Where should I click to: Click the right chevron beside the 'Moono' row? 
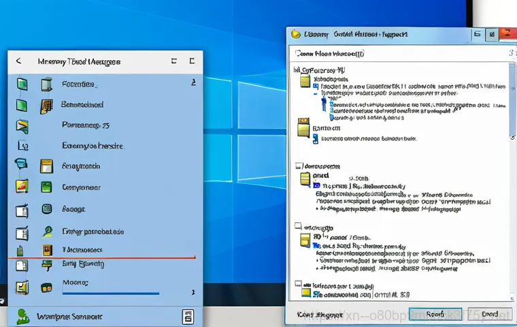[x=193, y=292]
